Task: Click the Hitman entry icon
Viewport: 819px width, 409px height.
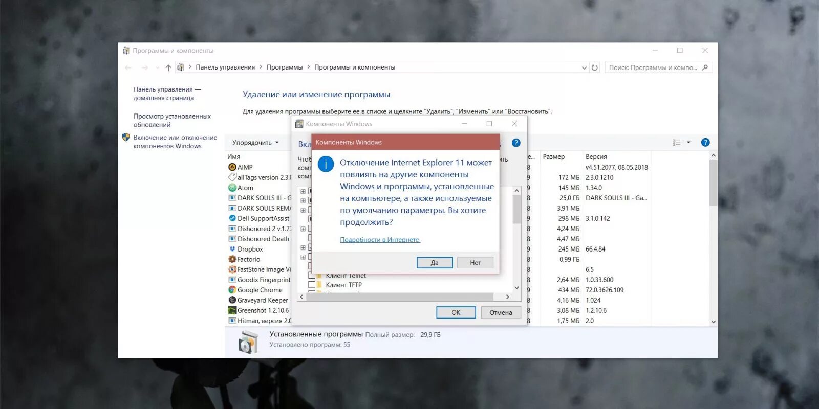Action: click(x=232, y=321)
